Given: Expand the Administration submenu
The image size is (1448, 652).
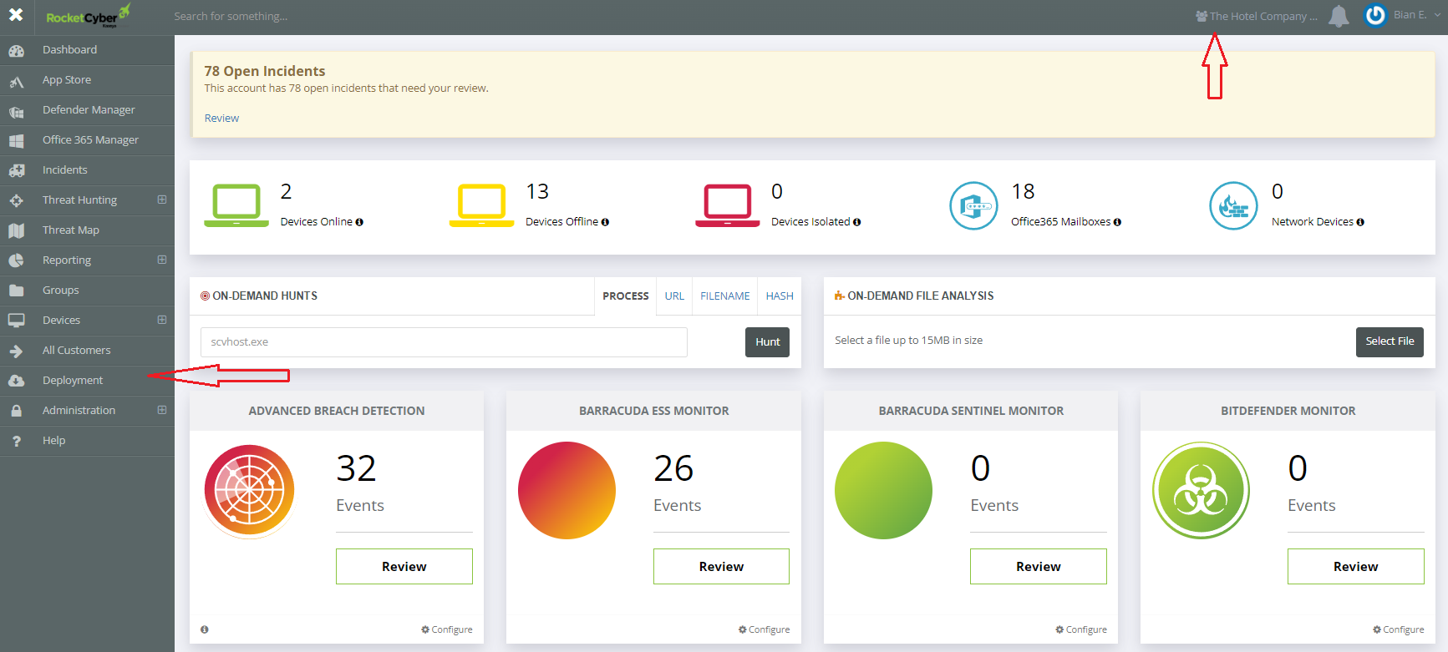Looking at the screenshot, I should (162, 410).
